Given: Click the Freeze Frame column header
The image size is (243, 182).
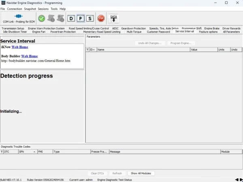Looking at the screenshot, I should (x=100, y=152).
